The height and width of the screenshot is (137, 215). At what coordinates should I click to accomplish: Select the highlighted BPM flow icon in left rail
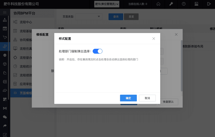coord(5,46)
